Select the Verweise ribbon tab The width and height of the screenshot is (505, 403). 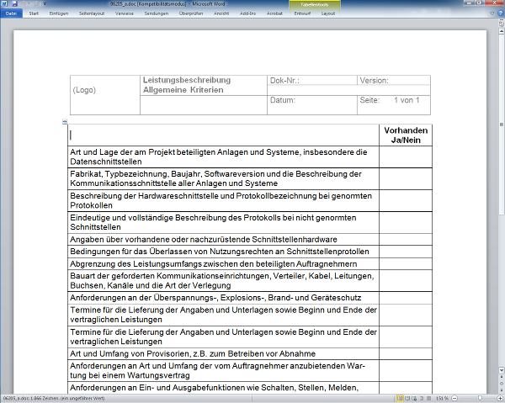[x=125, y=13]
